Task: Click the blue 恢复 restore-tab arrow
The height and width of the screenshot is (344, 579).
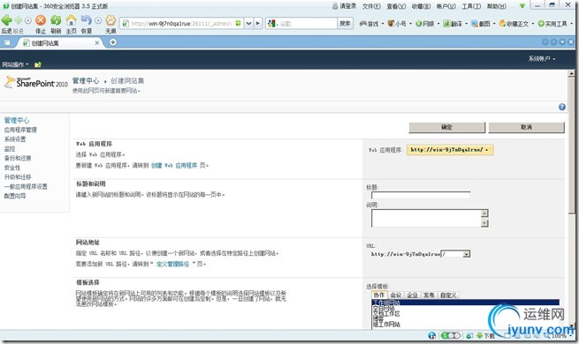Action: (x=86, y=20)
